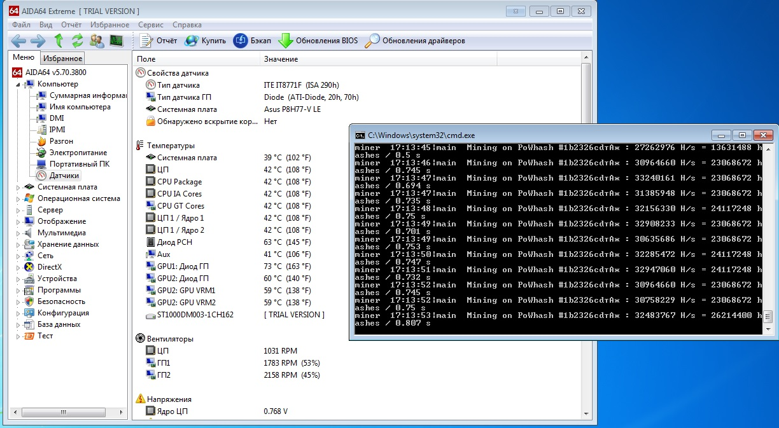Open the Отчёт report toolbar button
Image resolution: width=779 pixels, height=428 pixels.
(158, 41)
